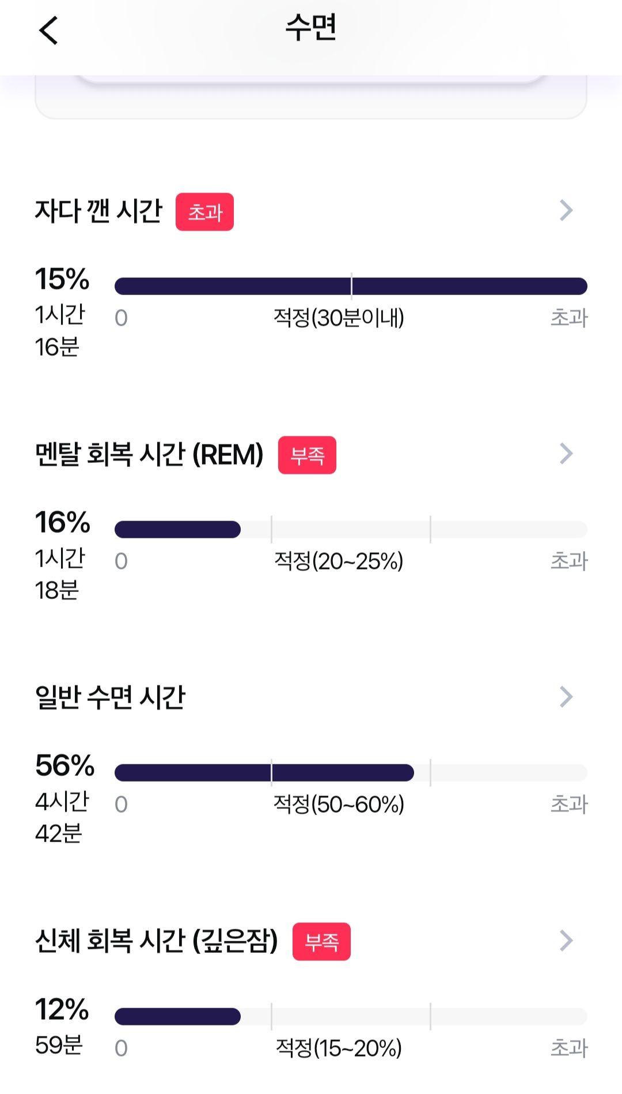Click the REM 16% progress bar
Screen dimensions: 622x1094
coord(351,530)
